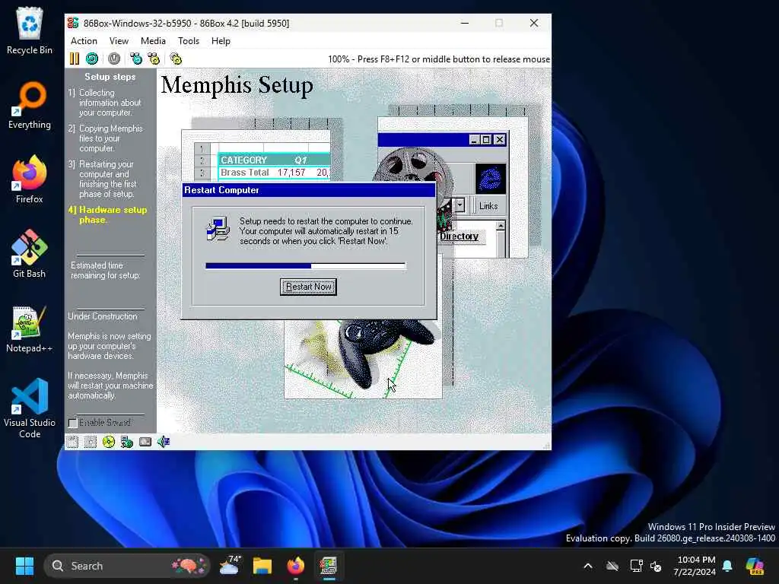Click network tray icon on taskbar
779x584 pixels.
click(636, 566)
